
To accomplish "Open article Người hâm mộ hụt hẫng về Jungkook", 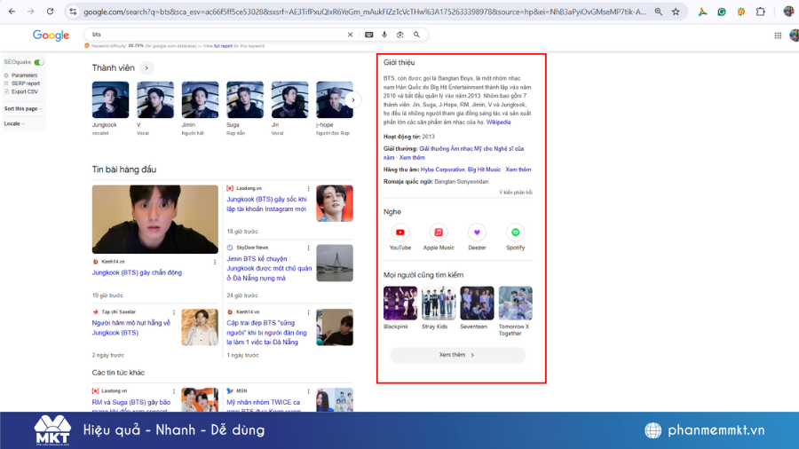I will point(131,327).
